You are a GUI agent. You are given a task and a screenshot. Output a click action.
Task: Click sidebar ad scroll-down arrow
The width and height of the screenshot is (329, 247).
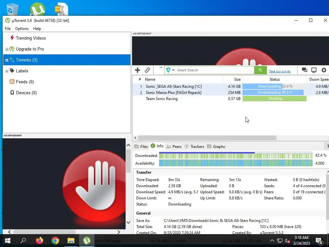pyautogui.click(x=129, y=222)
